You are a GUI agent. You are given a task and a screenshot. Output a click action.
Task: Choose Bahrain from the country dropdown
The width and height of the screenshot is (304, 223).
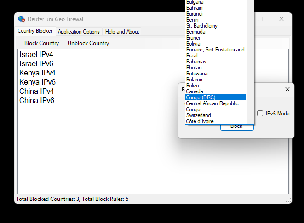pos(216,8)
